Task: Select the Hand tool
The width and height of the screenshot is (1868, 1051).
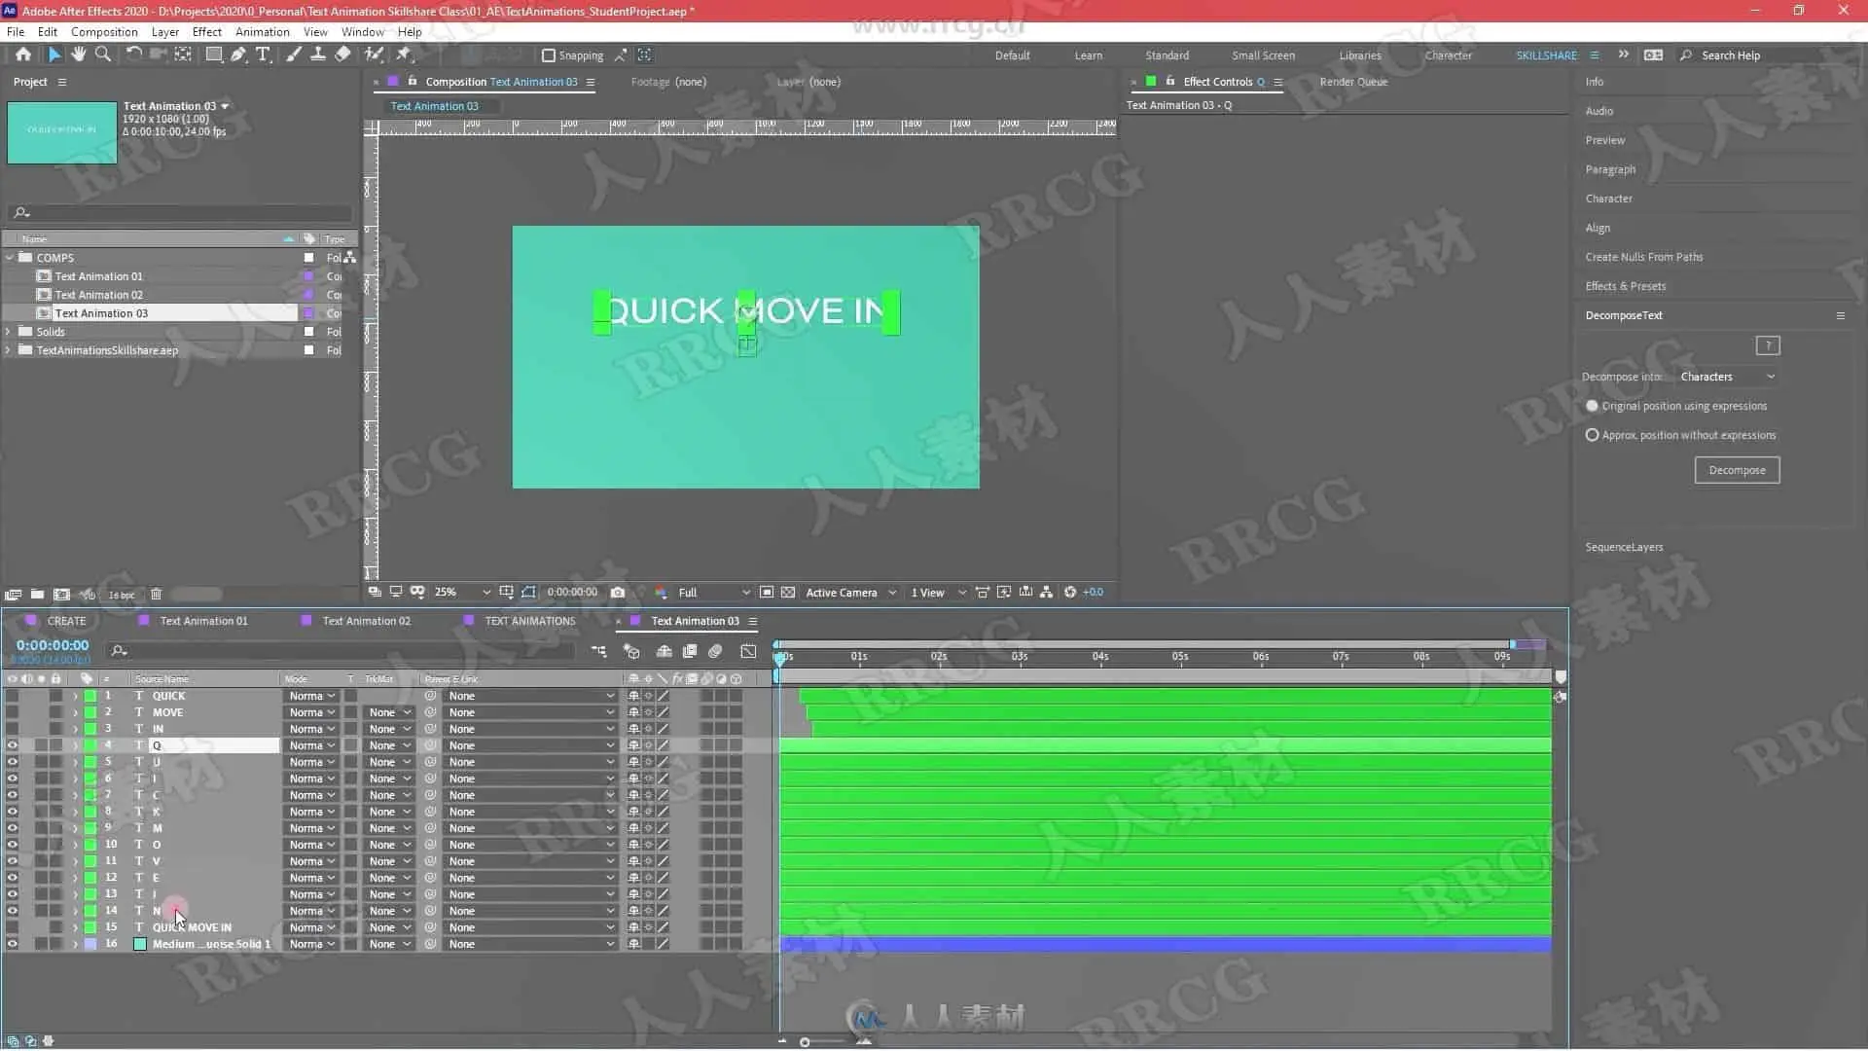Action: [78, 54]
